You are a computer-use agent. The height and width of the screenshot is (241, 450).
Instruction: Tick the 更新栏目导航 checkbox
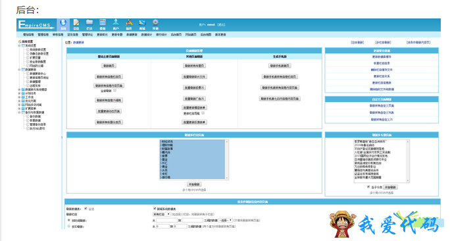[x=203, y=113]
